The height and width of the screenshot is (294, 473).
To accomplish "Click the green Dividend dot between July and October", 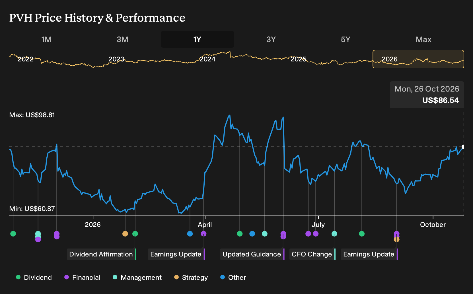I will coord(362,234).
